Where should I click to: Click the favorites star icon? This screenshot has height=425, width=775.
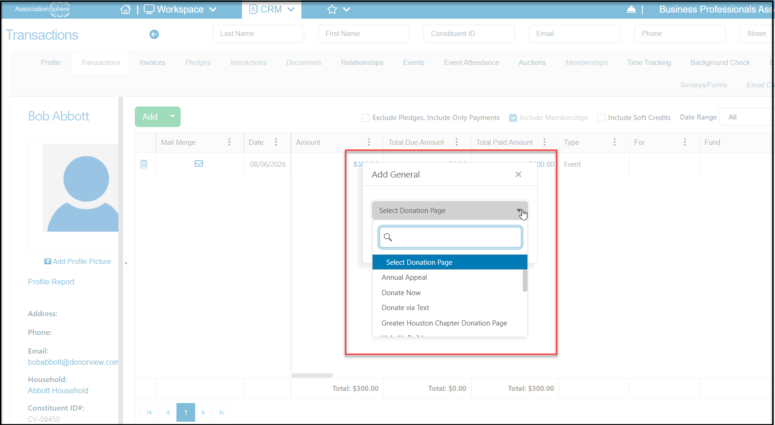click(x=332, y=9)
